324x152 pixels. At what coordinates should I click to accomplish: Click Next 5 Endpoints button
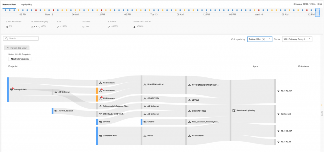20,59
